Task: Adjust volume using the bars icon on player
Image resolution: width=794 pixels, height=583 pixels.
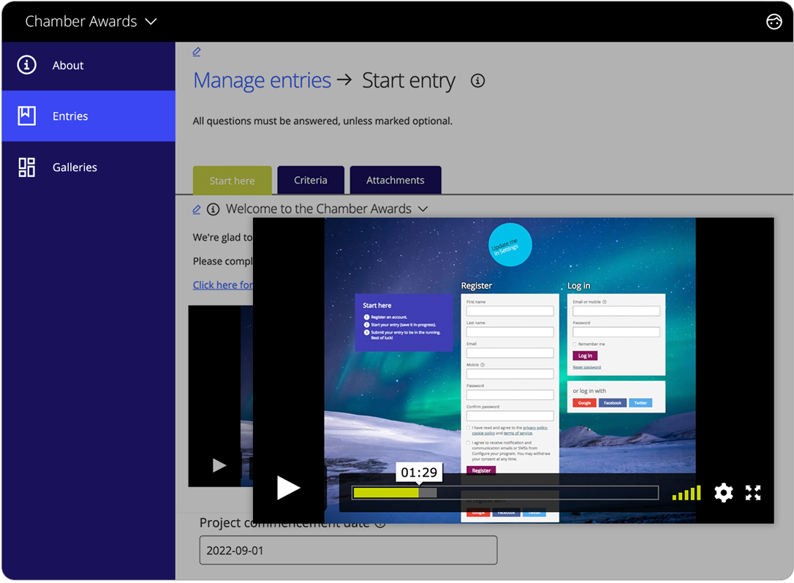Action: pyautogui.click(x=686, y=492)
